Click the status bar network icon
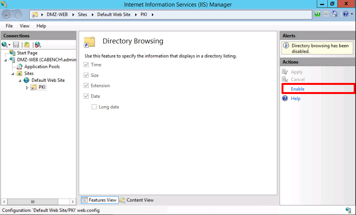Viewport: 356px width, 215px height. [348, 210]
